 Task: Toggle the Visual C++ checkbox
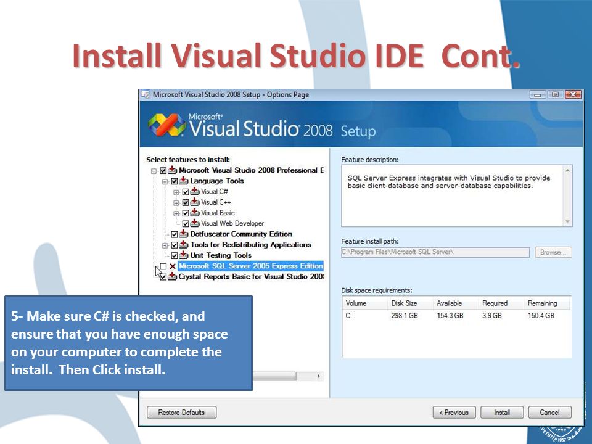click(x=186, y=203)
